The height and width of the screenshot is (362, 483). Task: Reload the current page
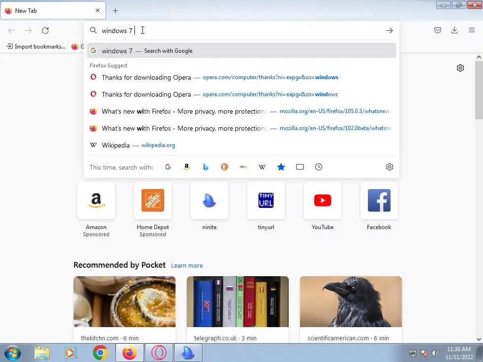click(45, 31)
